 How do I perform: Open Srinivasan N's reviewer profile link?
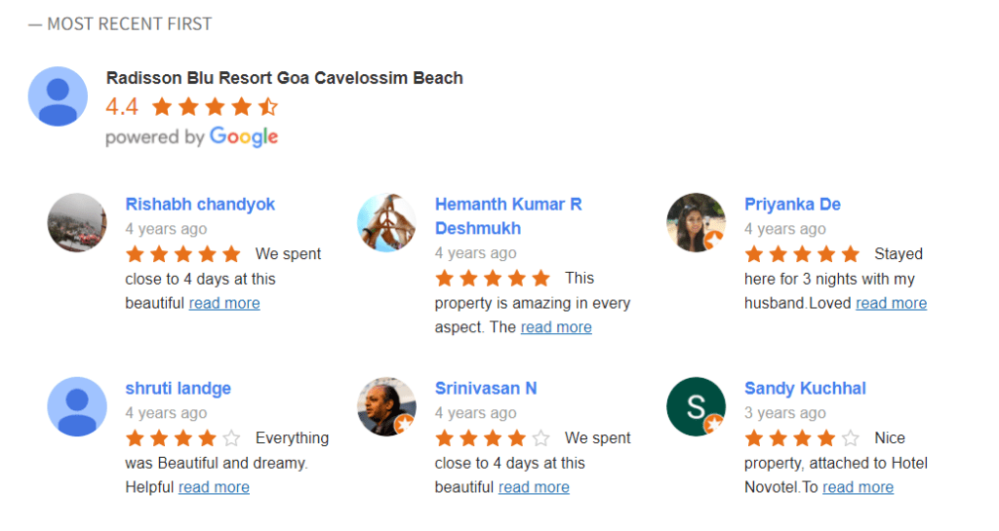click(x=485, y=389)
